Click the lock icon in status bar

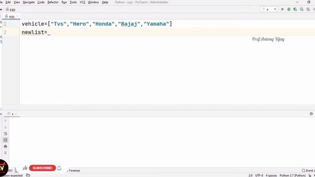pos(310,176)
